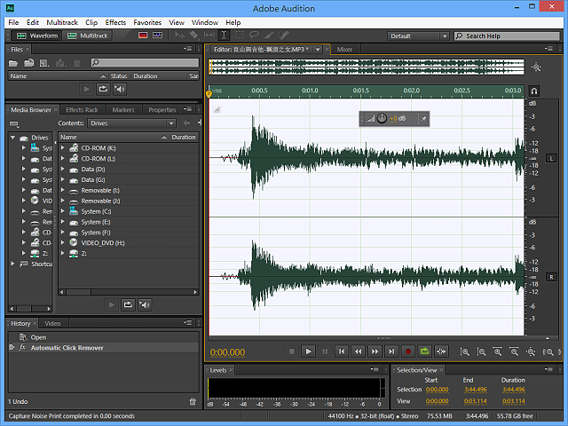Click the Fast Forward transport button

point(375,351)
